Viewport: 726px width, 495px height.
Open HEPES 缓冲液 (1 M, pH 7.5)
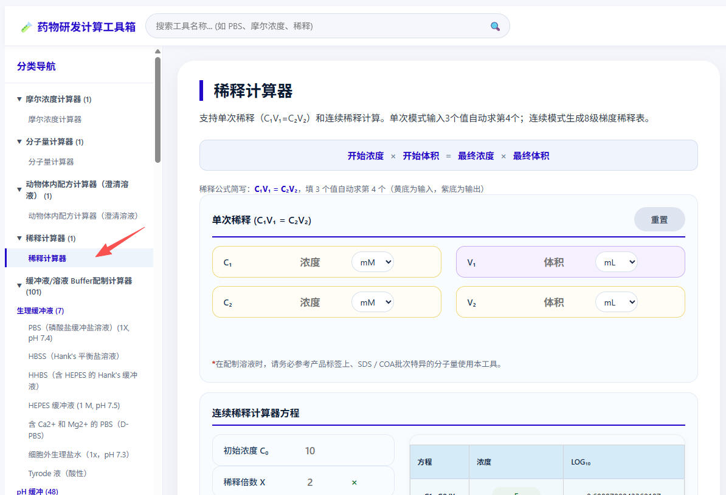[74, 406]
